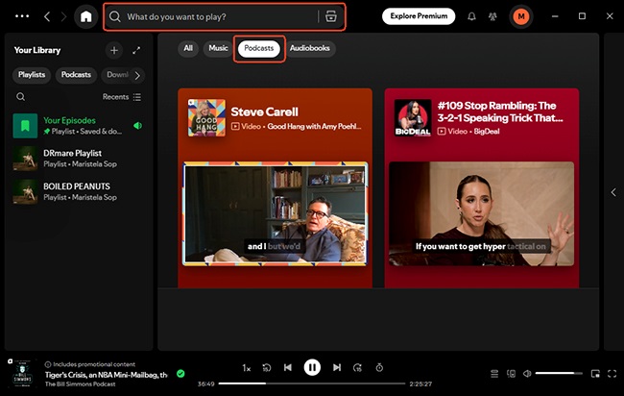Image resolution: width=624 pixels, height=396 pixels.
Task: Click the green now-playing speaker icon
Action: (x=137, y=126)
